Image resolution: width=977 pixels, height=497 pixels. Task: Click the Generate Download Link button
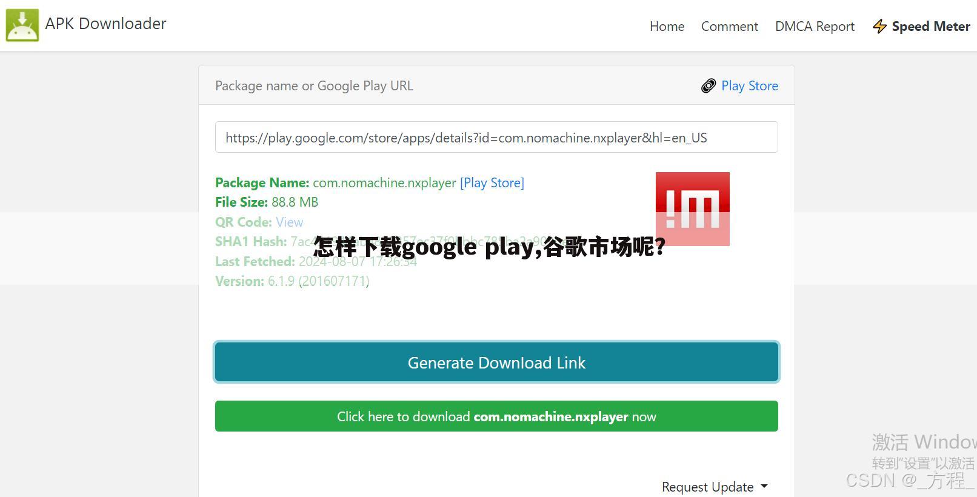pyautogui.click(x=496, y=362)
